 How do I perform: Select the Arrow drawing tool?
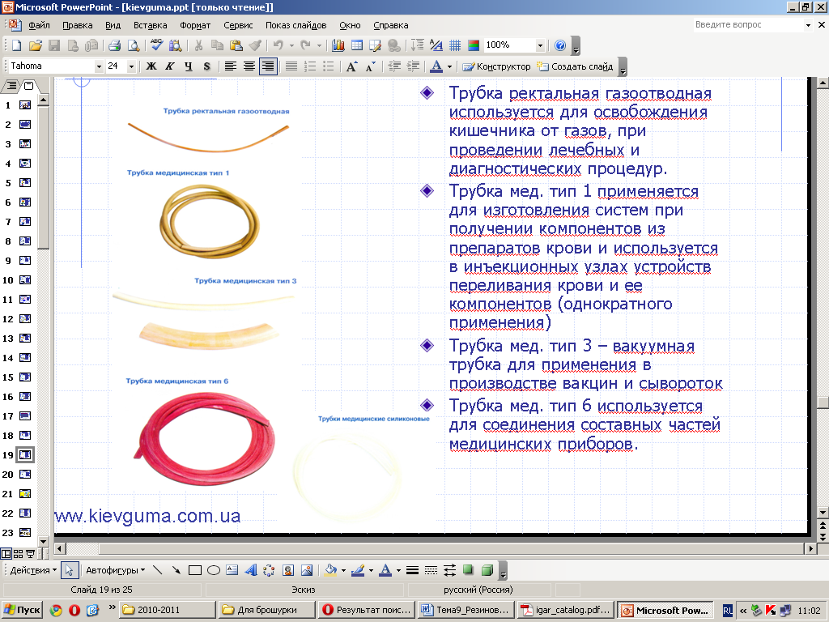176,570
